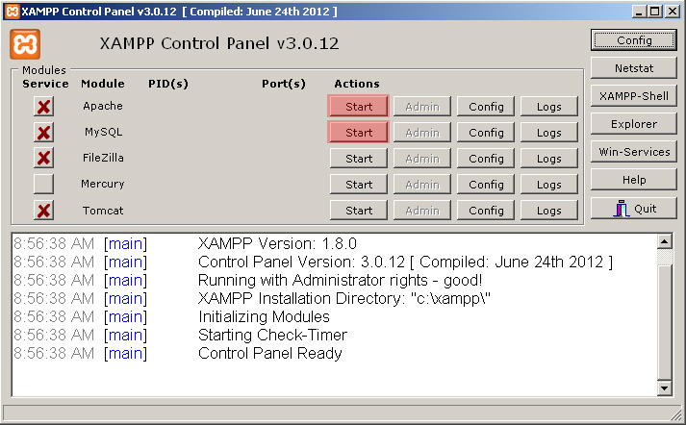This screenshot has height=425, width=686.
Task: Toggle the empty Mercury service checkbox
Action: click(43, 184)
